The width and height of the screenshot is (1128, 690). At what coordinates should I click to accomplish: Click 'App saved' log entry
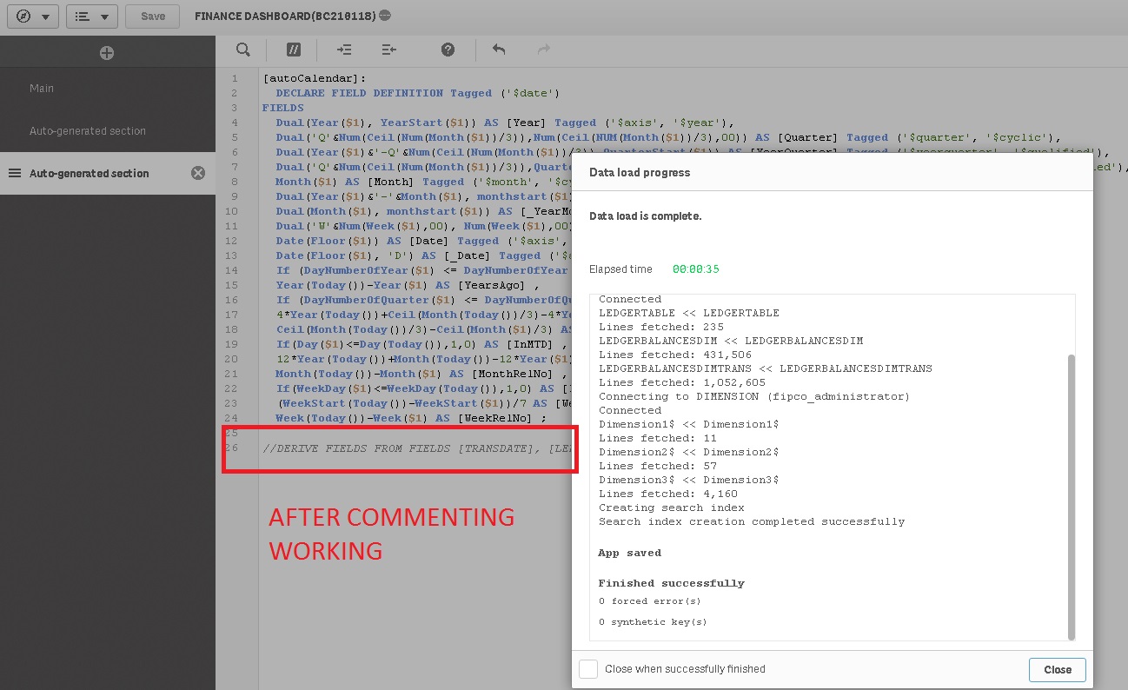629,553
